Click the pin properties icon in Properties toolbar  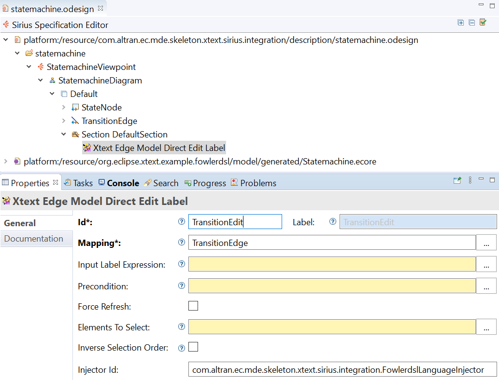(457, 180)
